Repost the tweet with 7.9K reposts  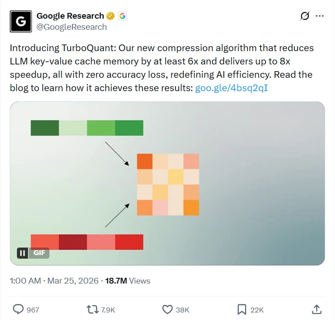coord(90,309)
